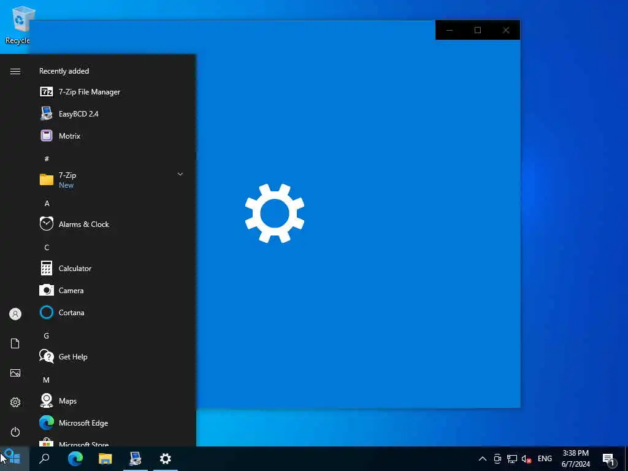Switch to EasyBCD taskbar icon
Viewport: 628px width, 471px height.
[x=136, y=458]
